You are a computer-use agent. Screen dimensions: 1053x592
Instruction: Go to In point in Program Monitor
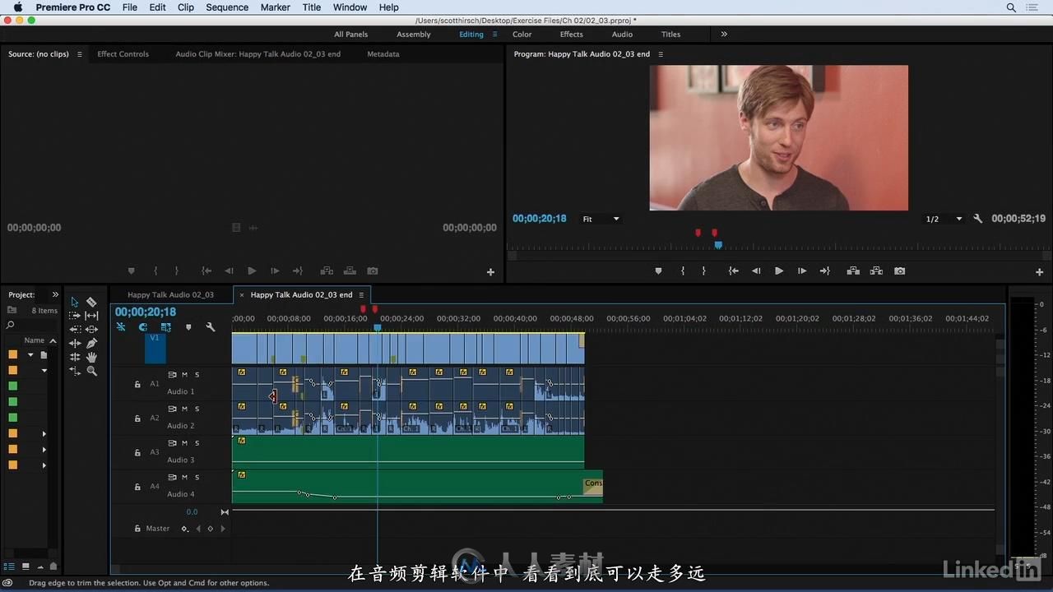[x=733, y=271]
